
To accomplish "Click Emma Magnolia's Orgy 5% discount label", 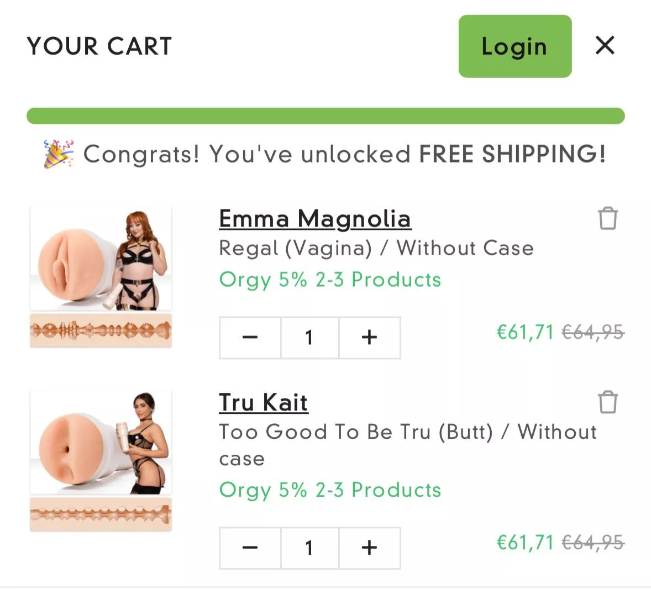I will [330, 280].
